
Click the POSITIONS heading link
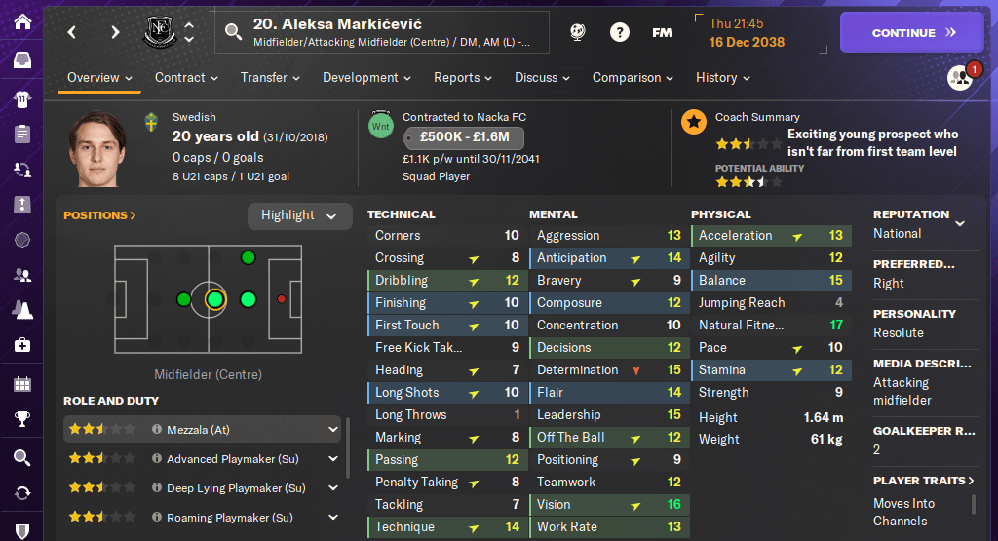point(99,215)
